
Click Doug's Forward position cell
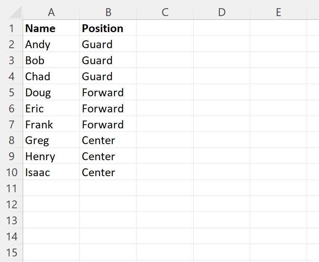tap(108, 93)
